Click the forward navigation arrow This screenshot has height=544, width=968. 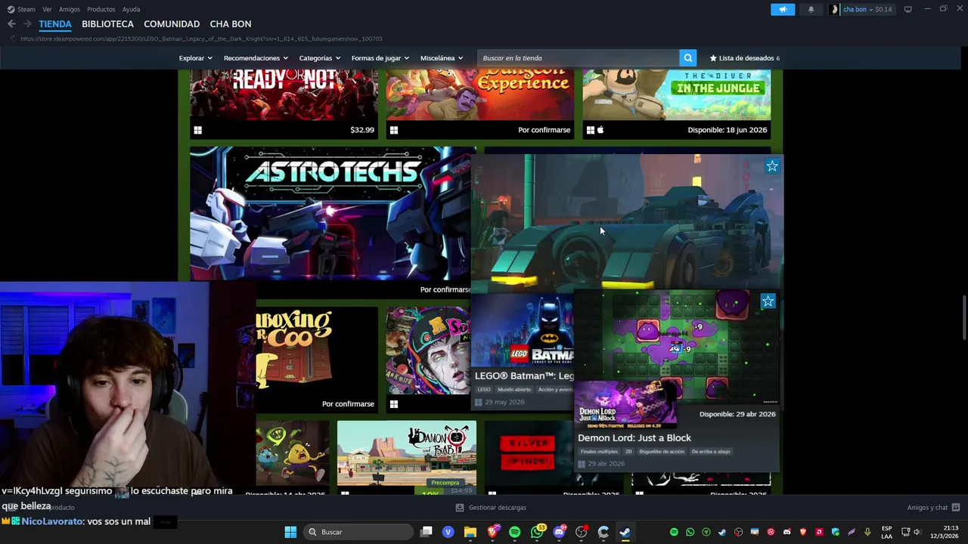tap(27, 24)
